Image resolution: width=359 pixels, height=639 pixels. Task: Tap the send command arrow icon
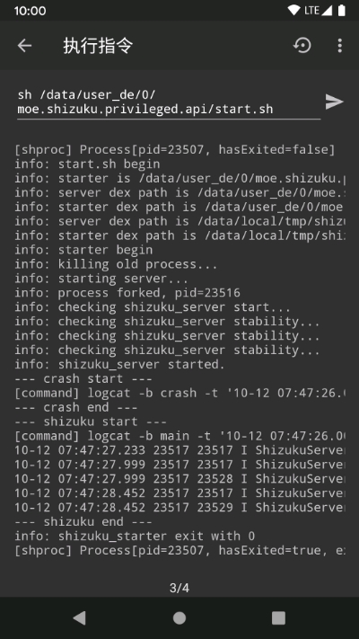pos(334,102)
